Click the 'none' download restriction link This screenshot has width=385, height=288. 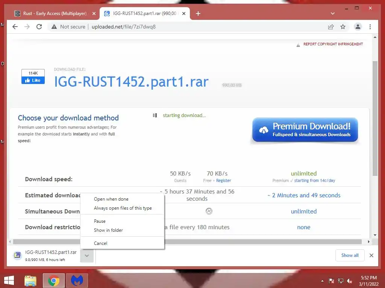(304, 227)
